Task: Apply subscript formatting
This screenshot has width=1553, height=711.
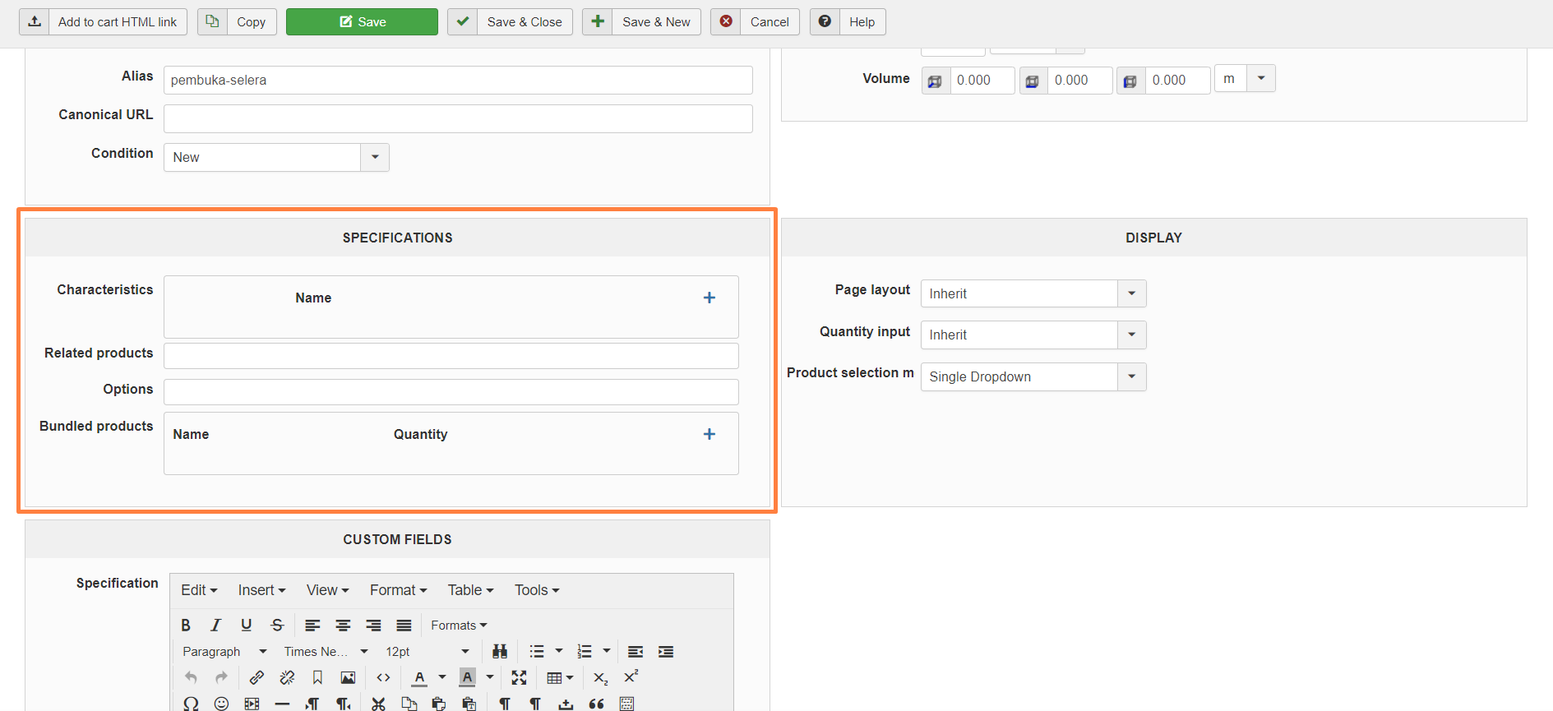Action: [601, 677]
